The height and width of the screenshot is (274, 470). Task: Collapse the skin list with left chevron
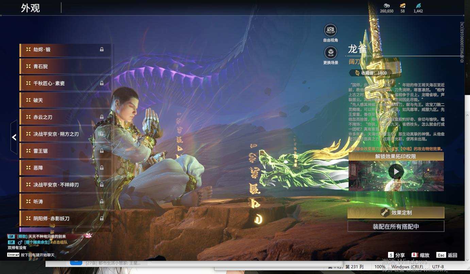14,137
